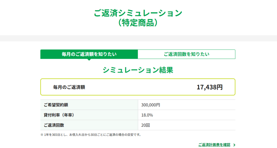The width and height of the screenshot is (277, 148).
Task: Click the シミュレーション結果 heading
Action: tap(138, 70)
